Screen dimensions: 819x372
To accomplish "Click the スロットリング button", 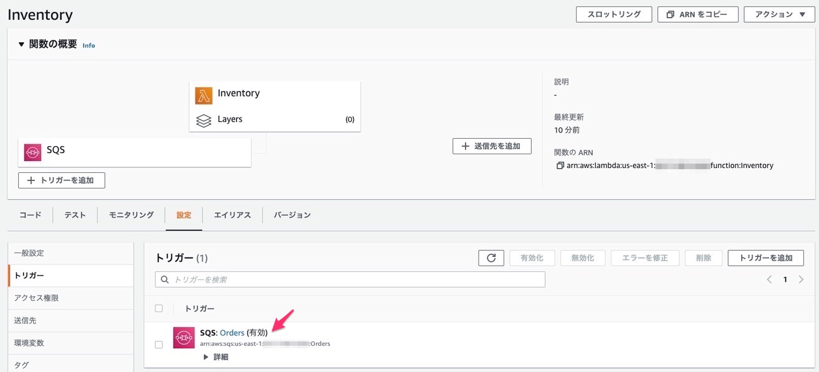I will point(613,14).
